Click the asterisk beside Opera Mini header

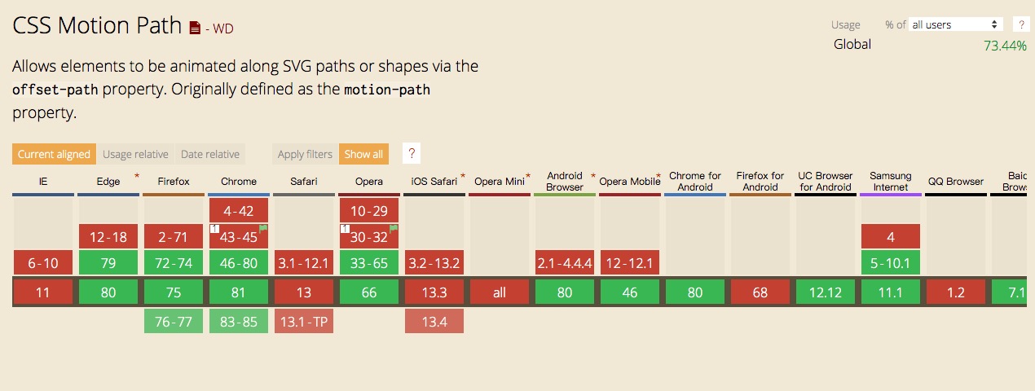tap(528, 176)
